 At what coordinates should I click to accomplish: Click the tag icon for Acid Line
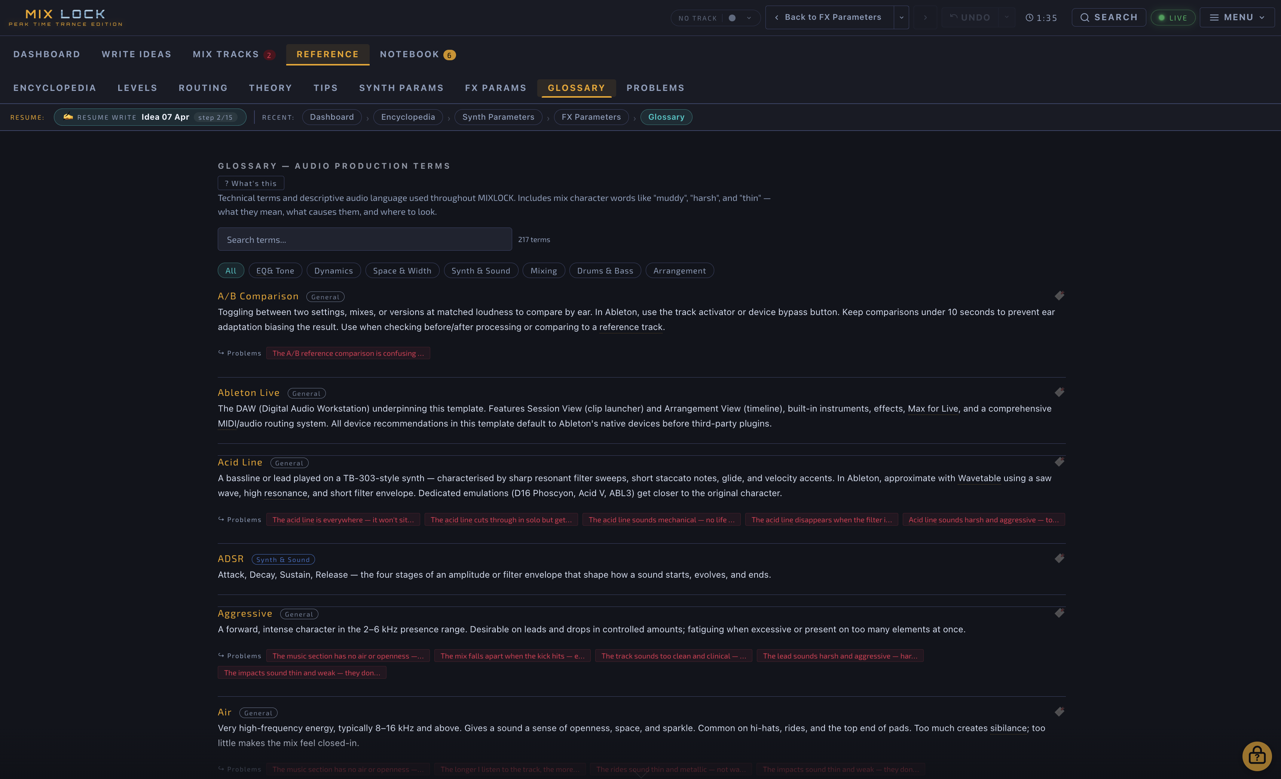pyautogui.click(x=1059, y=462)
